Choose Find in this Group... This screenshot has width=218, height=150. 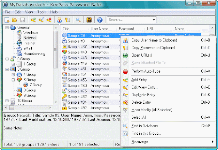coord(168,133)
